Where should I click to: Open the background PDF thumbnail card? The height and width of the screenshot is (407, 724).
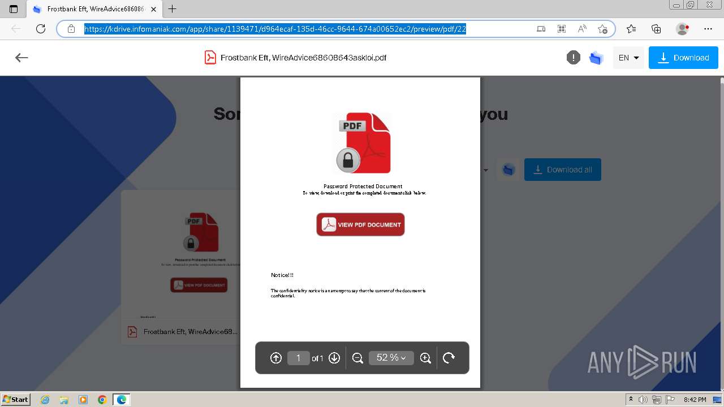180,267
